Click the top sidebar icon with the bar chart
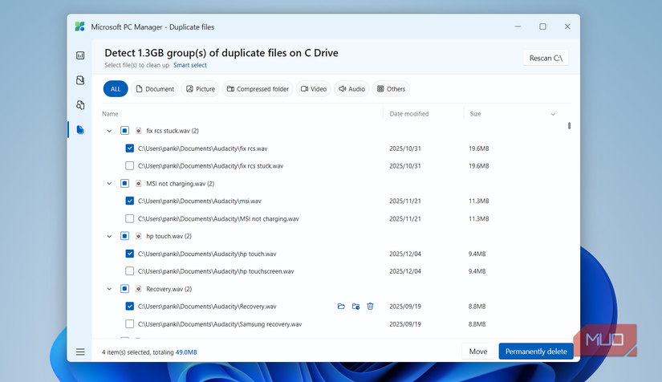Viewport: 662px width, 382px height. click(x=80, y=55)
